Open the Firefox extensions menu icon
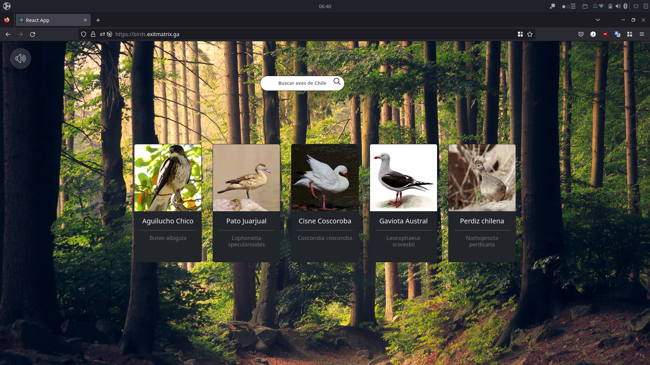 tap(630, 34)
